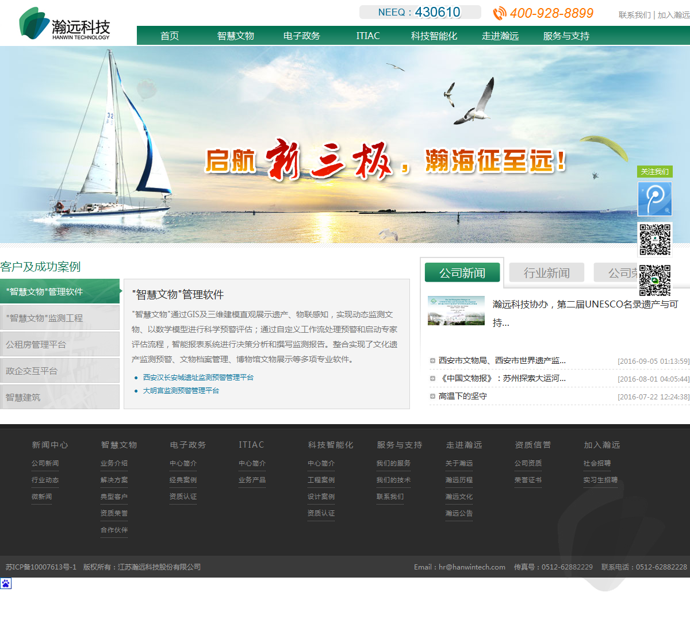
Task: Click footer link 业务产品
Action: pyautogui.click(x=252, y=480)
